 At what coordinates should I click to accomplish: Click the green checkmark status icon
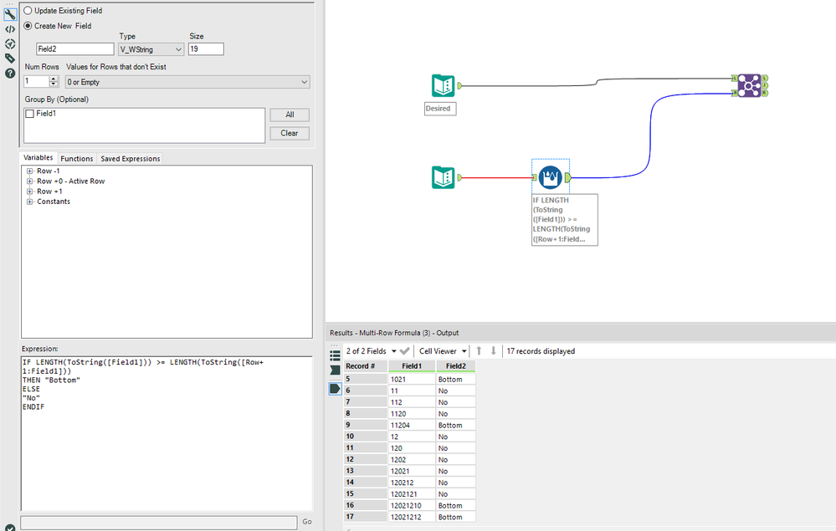(9, 528)
